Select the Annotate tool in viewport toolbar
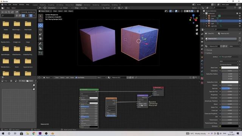The height and width of the screenshot is (136, 242). 40,44
